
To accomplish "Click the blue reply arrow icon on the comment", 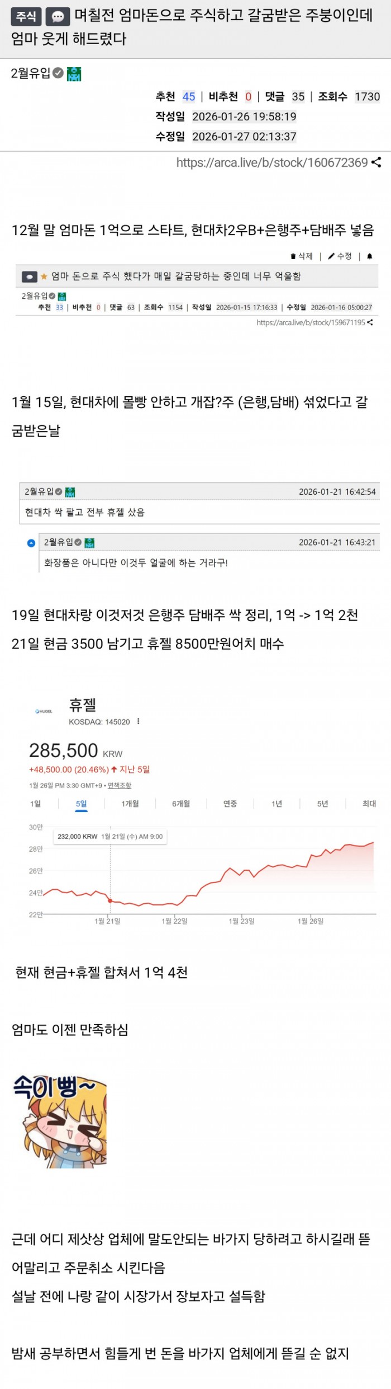I will [x=31, y=543].
